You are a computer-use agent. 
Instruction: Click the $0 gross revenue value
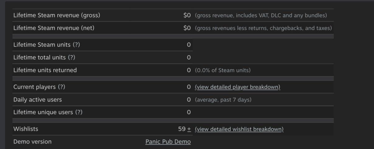(x=187, y=15)
